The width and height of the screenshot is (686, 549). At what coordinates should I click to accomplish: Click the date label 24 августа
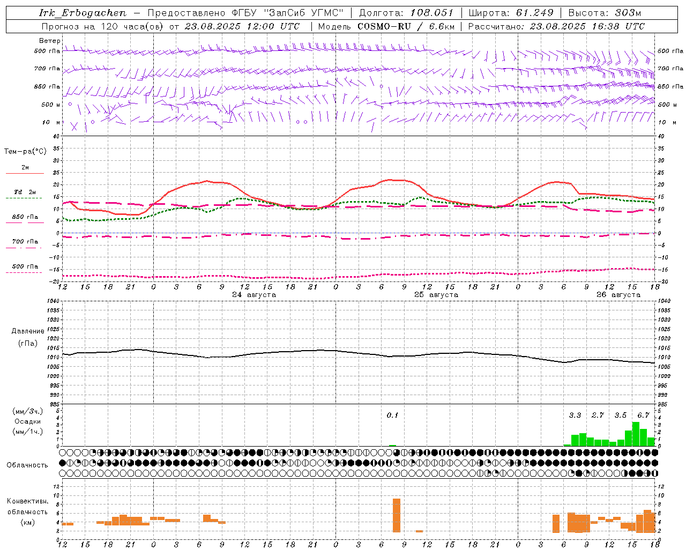254,295
